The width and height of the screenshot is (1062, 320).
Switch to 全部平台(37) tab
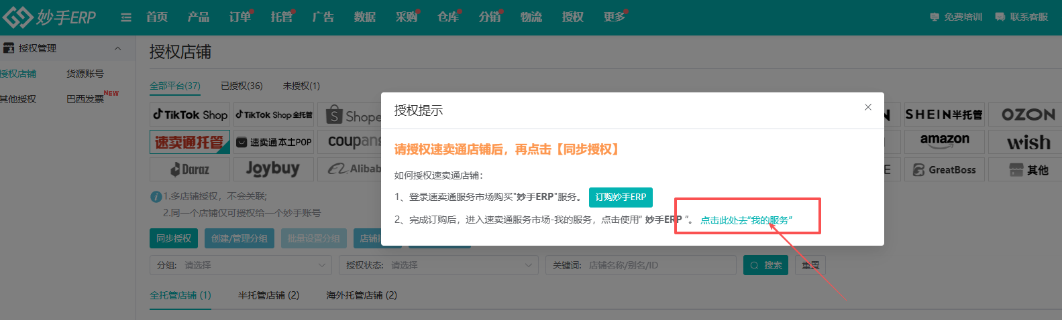point(175,86)
